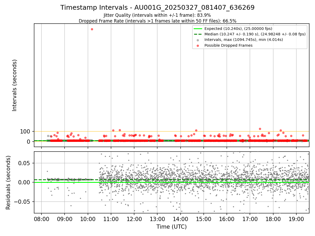Click the 'Possible Dropped Frames' legend entry
Screen dimensions: 315x236
[x=228, y=45]
